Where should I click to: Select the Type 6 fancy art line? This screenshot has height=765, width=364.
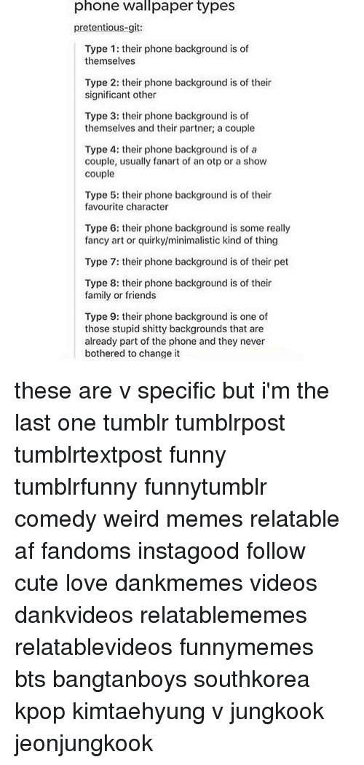click(188, 234)
